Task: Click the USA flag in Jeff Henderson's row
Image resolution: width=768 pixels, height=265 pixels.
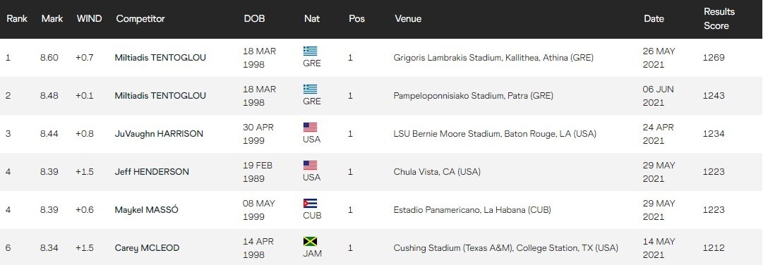Action: point(310,165)
